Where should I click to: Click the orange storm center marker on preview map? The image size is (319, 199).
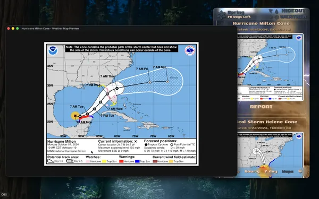pos(75,116)
